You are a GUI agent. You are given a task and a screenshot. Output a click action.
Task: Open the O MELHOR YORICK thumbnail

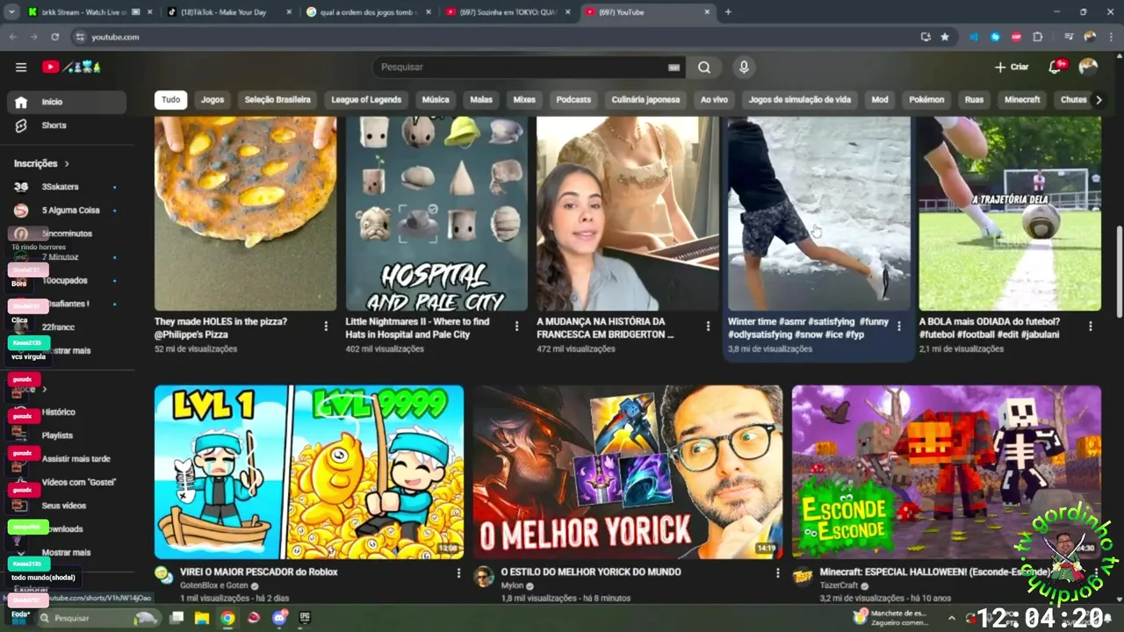click(628, 472)
